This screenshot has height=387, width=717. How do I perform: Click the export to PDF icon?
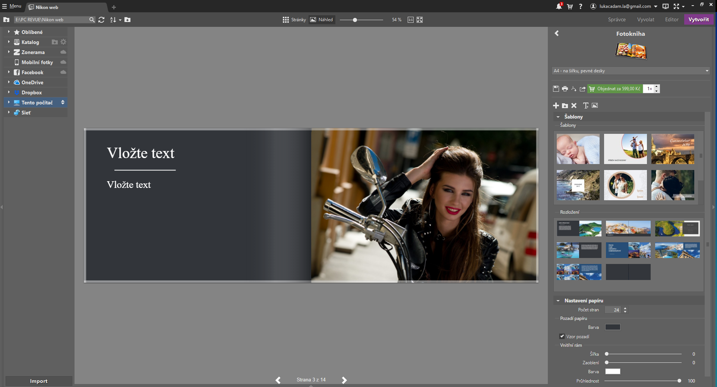574,89
